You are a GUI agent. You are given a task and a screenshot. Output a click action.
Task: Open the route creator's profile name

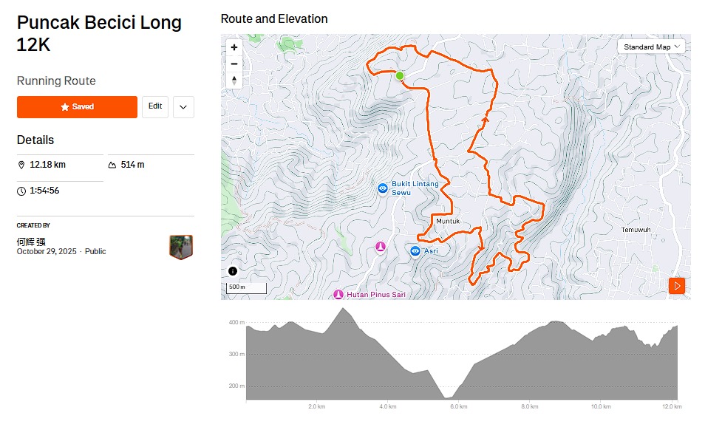pyautogui.click(x=31, y=242)
